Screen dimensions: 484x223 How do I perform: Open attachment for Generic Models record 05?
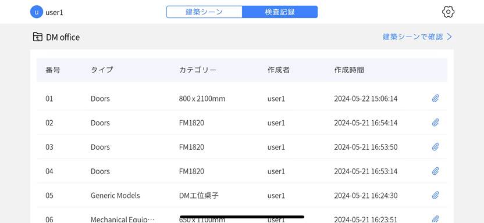tap(435, 195)
